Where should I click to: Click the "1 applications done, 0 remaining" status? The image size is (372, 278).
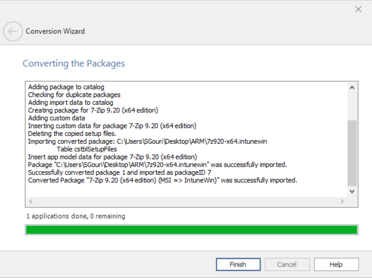75,216
